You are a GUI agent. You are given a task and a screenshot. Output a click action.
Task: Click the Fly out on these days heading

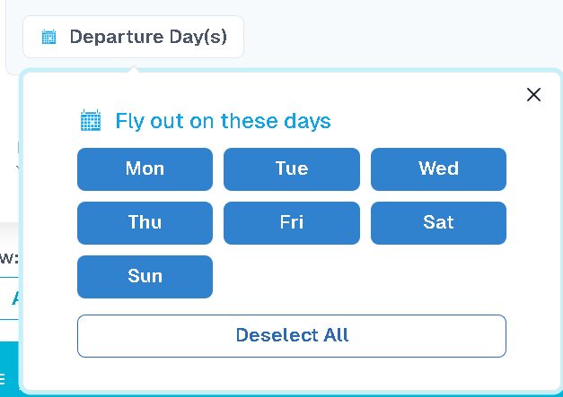223,121
